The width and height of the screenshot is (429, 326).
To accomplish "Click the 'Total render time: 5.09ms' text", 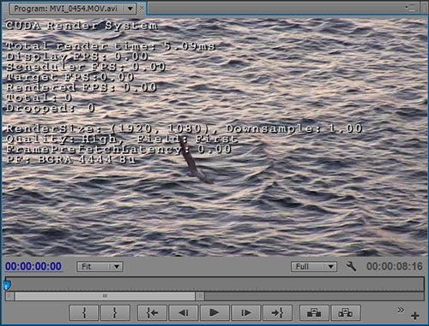I will point(111,46).
